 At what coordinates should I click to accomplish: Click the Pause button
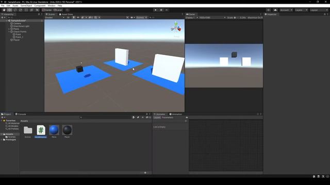click(161, 10)
